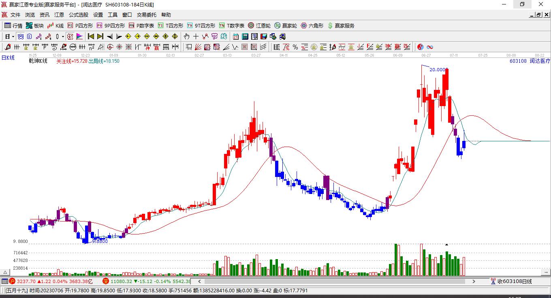Select the red fan lines drawing tool

[x=198, y=47]
